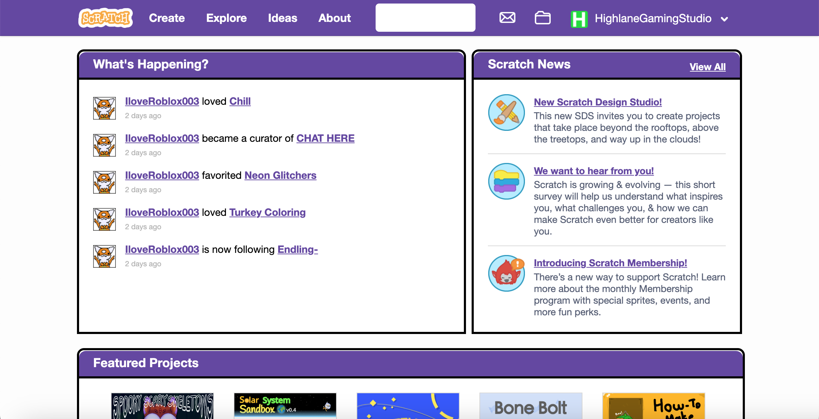Image resolution: width=819 pixels, height=419 pixels.
Task: Open the CHAT HERE studio link
Action: [325, 138]
